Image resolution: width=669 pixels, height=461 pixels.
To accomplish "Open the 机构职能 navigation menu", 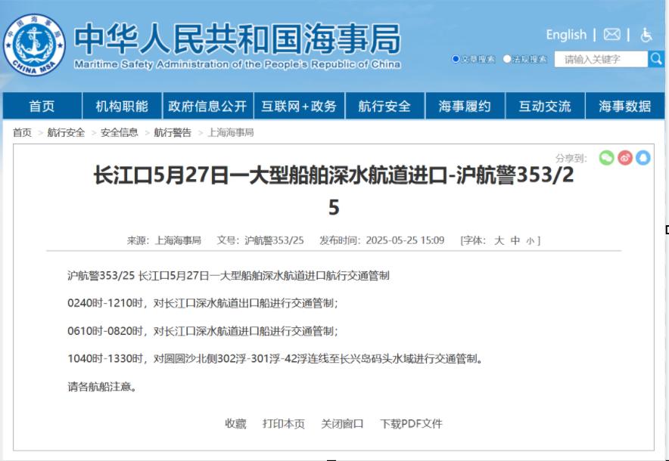I will 122,106.
